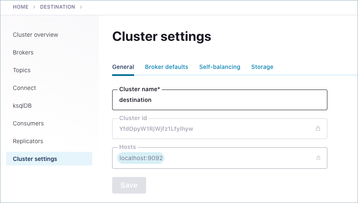Open the ksqlDB section

[22, 106]
